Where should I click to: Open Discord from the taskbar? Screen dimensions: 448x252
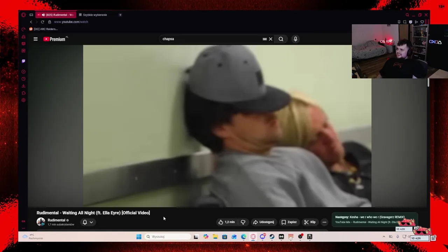click(262, 237)
